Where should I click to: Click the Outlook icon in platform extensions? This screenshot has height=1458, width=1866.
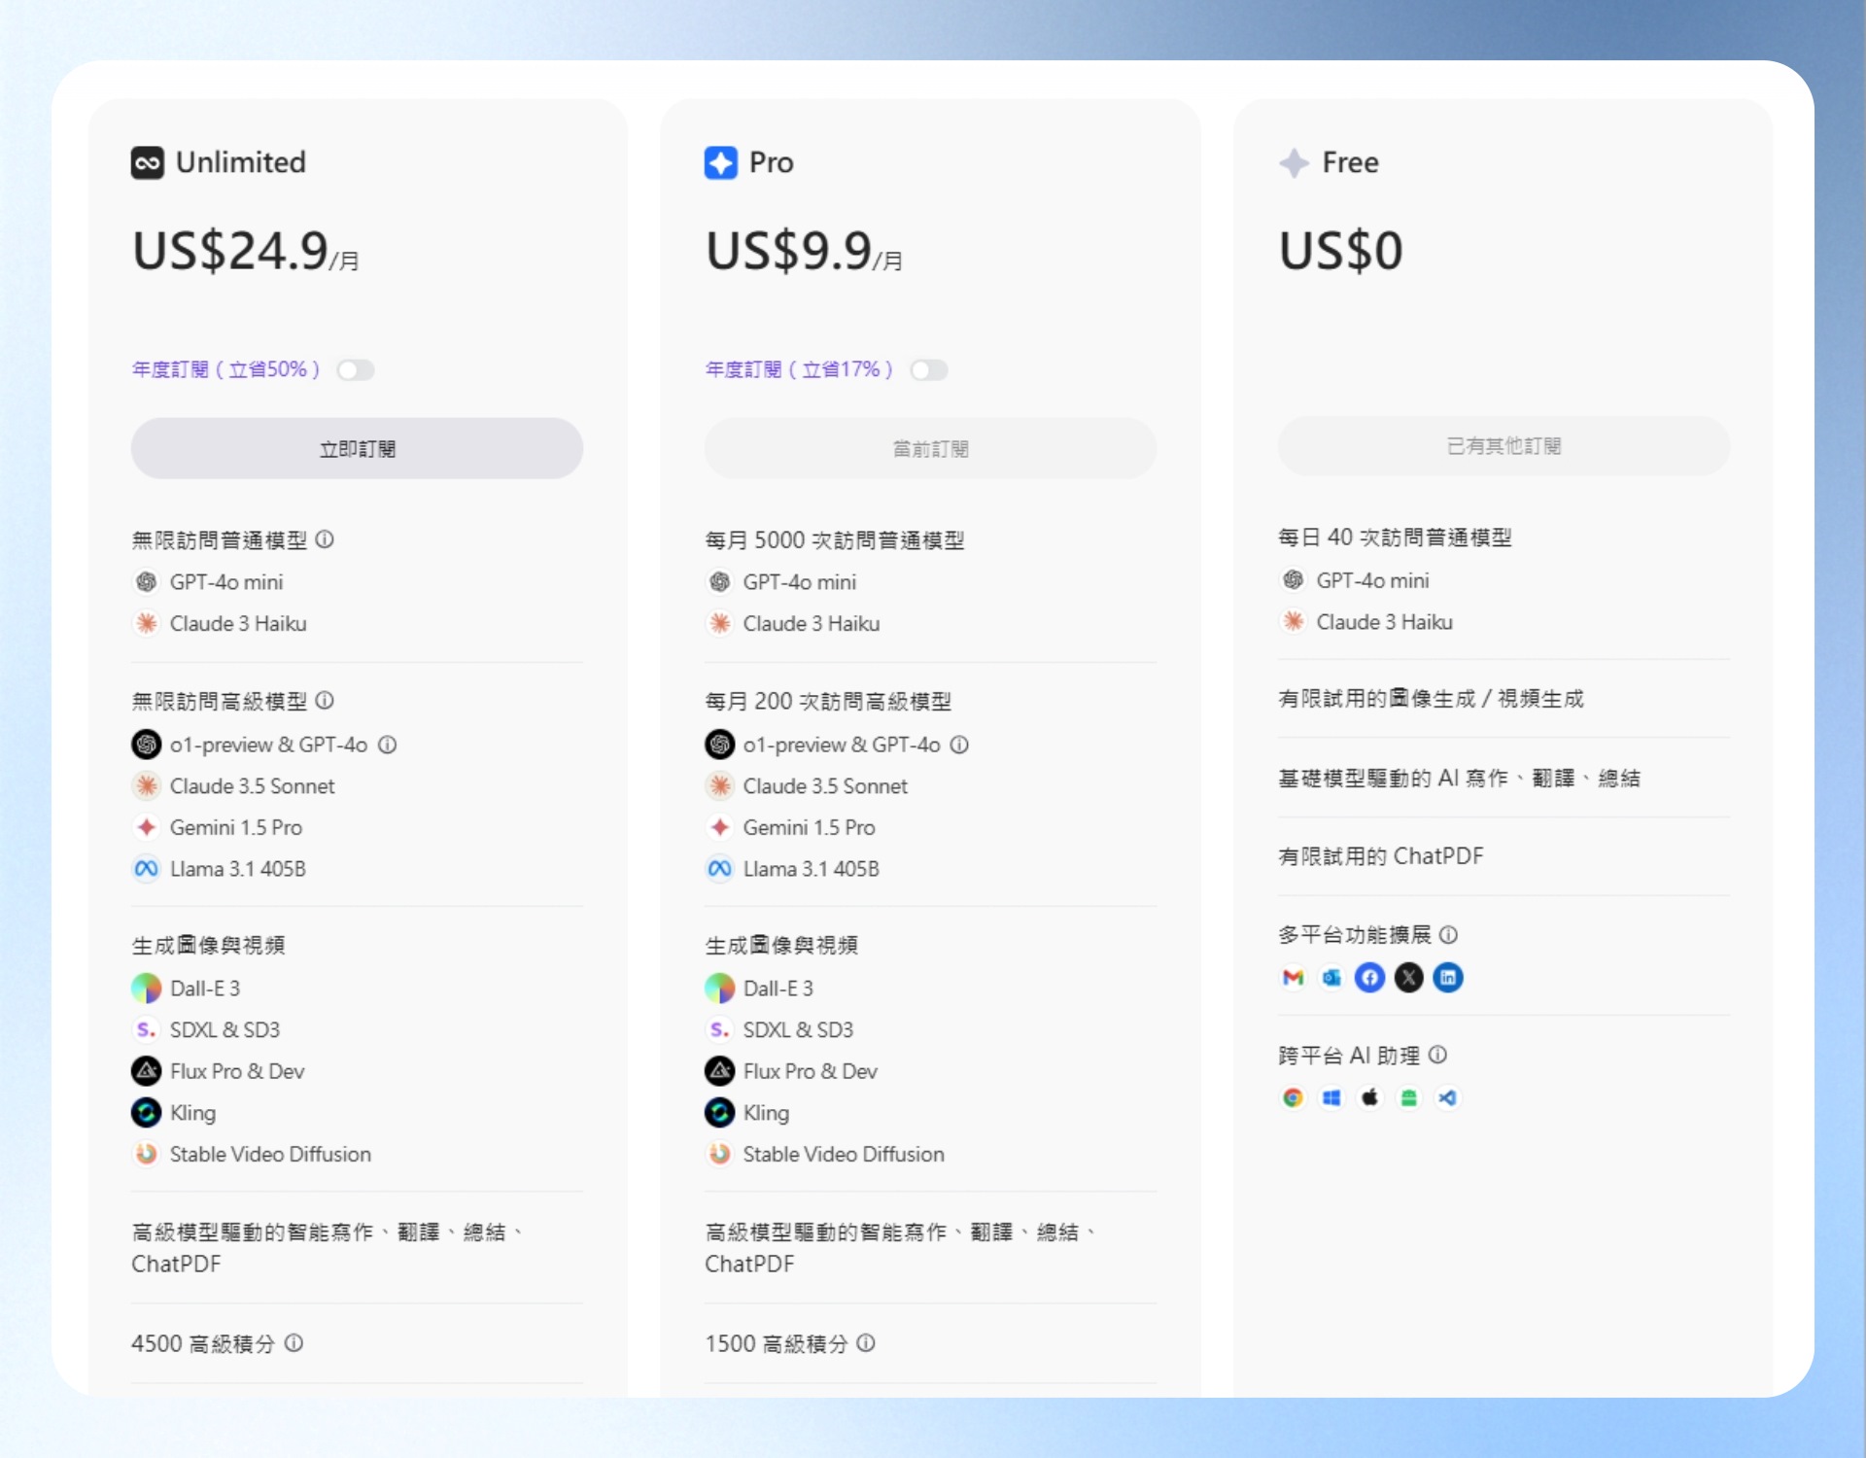(x=1331, y=978)
